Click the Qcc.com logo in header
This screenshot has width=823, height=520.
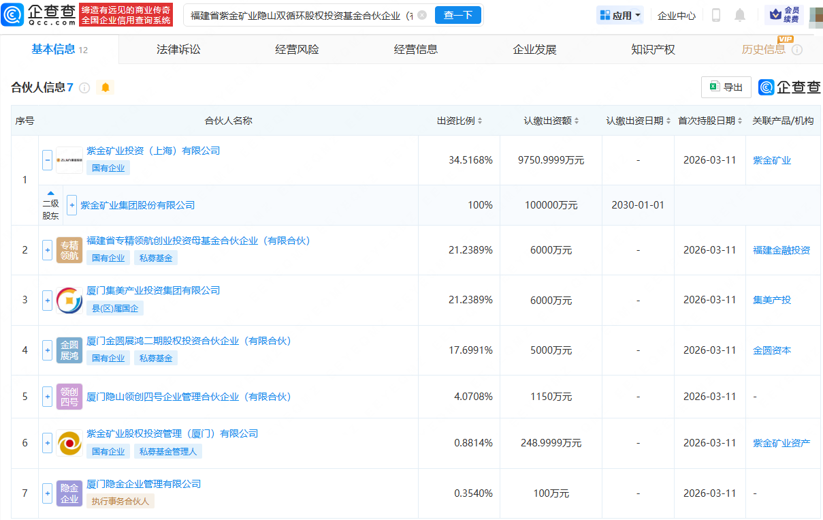39,14
